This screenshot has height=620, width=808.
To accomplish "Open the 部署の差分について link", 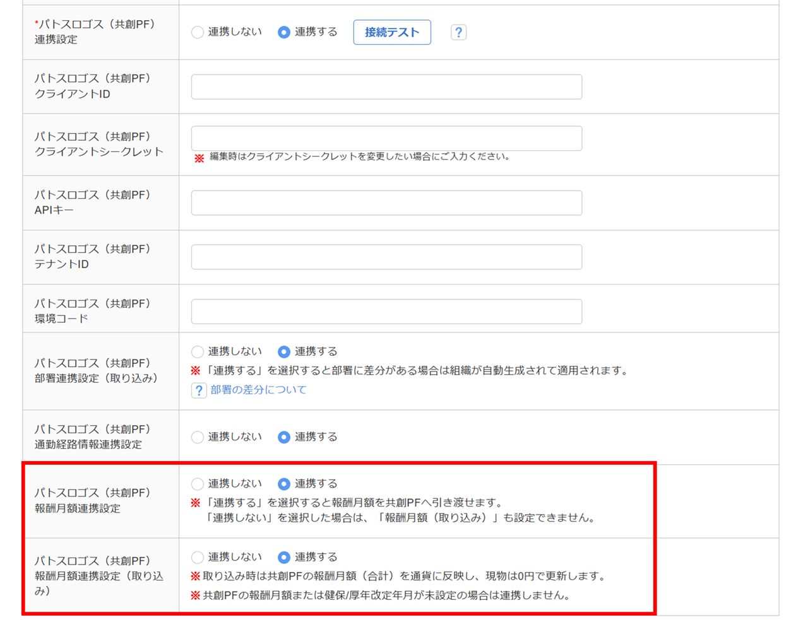I will [x=258, y=390].
